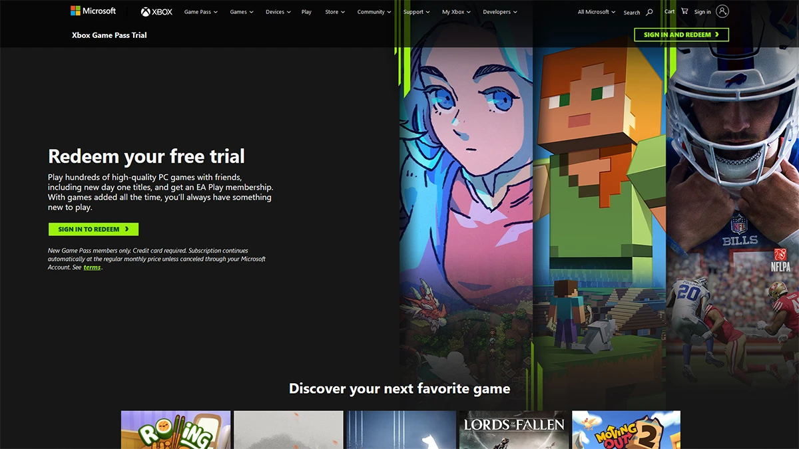Open the search magnifier icon
Viewport: 799px width, 449px height.
pyautogui.click(x=649, y=12)
